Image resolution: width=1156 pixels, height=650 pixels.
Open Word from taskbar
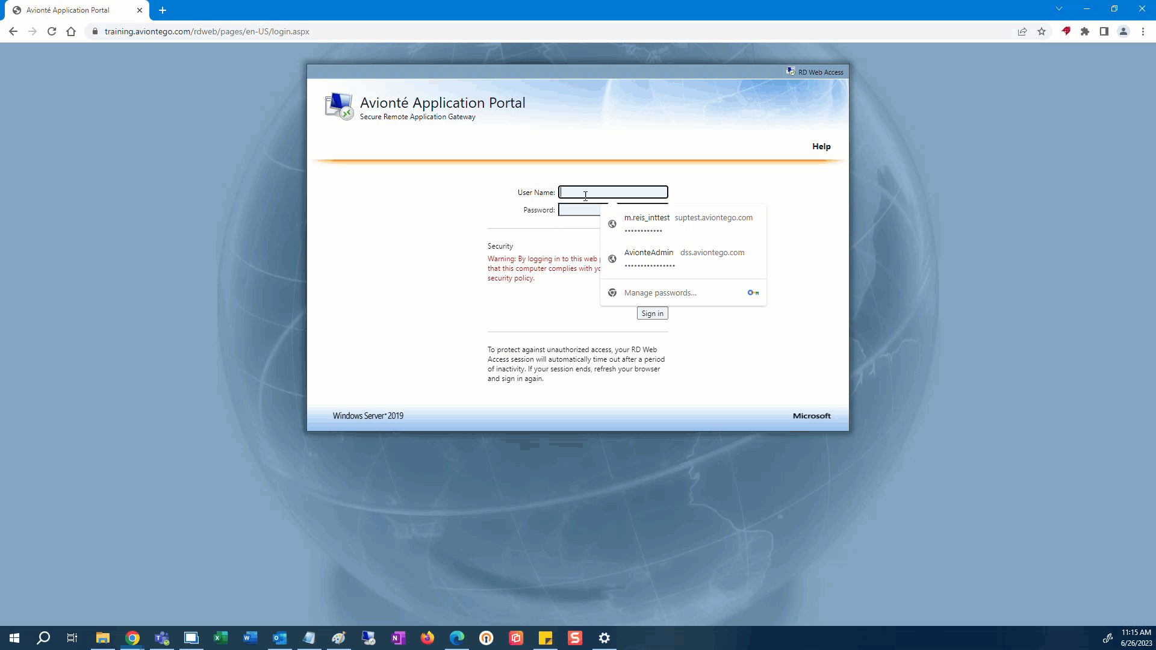[250, 638]
